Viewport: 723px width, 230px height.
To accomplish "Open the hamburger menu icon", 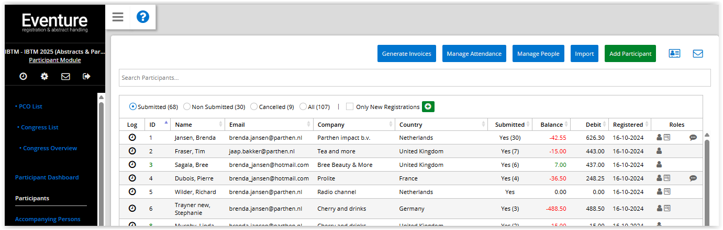I will pyautogui.click(x=118, y=17).
